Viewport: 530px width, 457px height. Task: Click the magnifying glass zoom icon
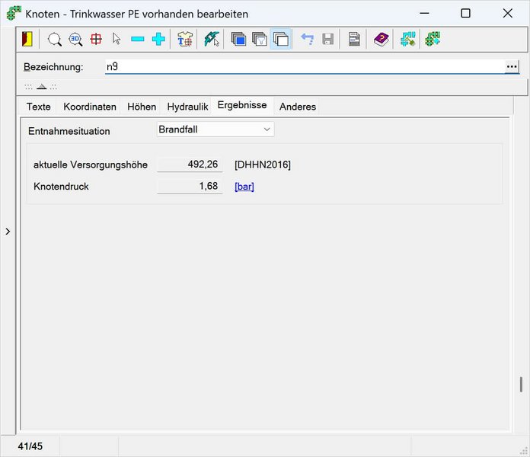pos(55,39)
